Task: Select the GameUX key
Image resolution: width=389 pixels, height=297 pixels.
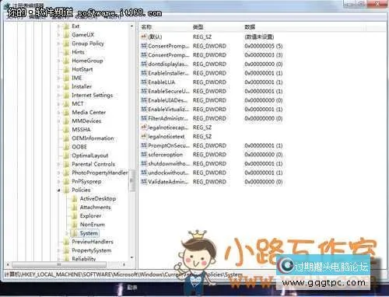Action: (82, 35)
